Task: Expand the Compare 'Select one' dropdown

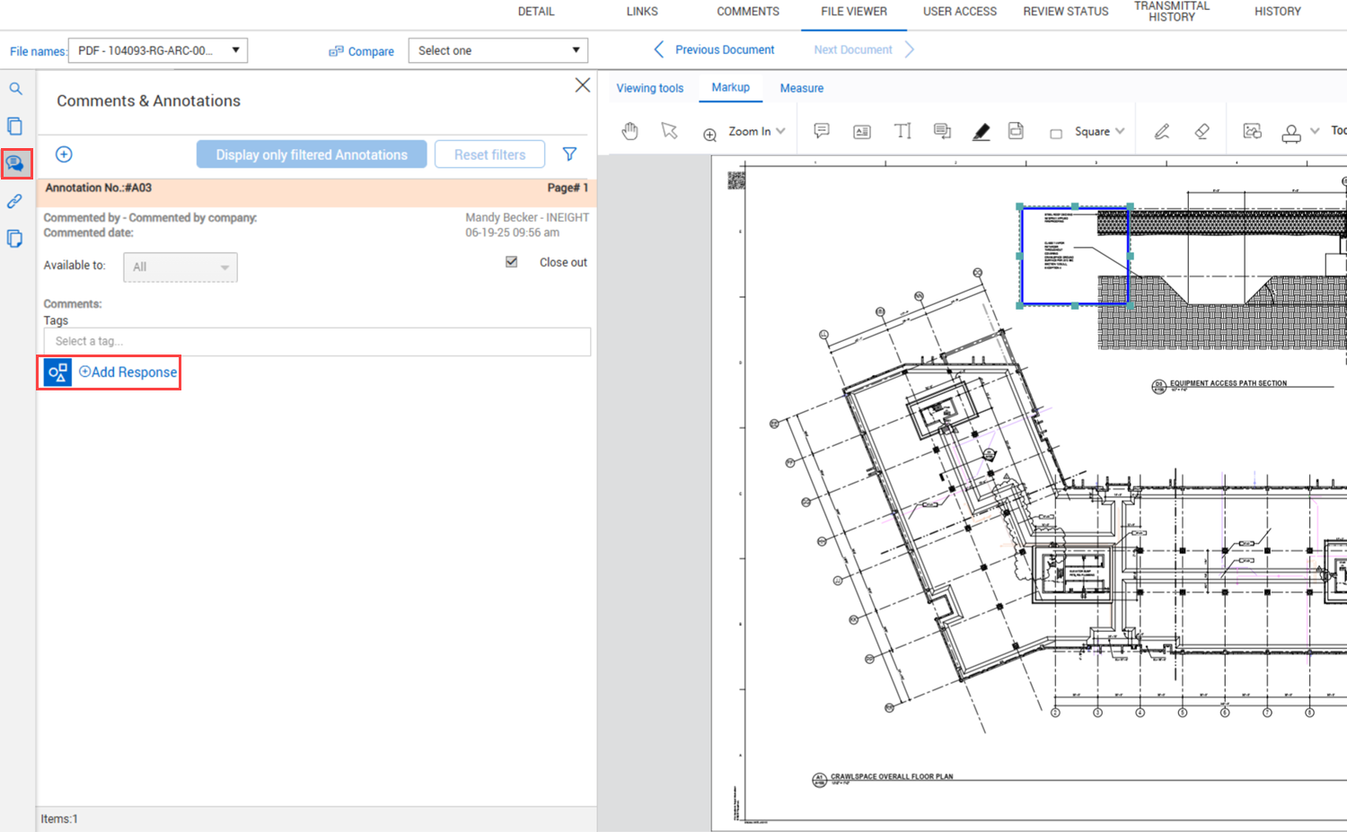Action: [x=497, y=50]
